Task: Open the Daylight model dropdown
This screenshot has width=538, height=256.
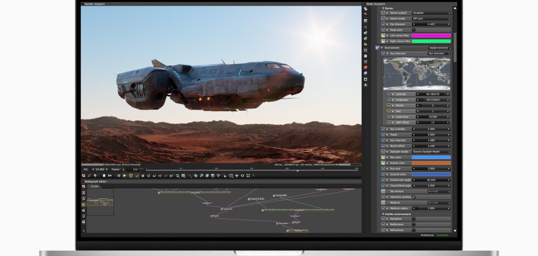Action: (430, 150)
